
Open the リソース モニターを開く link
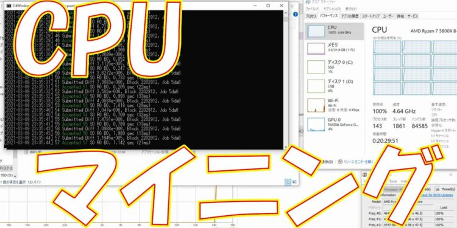(x=358, y=162)
